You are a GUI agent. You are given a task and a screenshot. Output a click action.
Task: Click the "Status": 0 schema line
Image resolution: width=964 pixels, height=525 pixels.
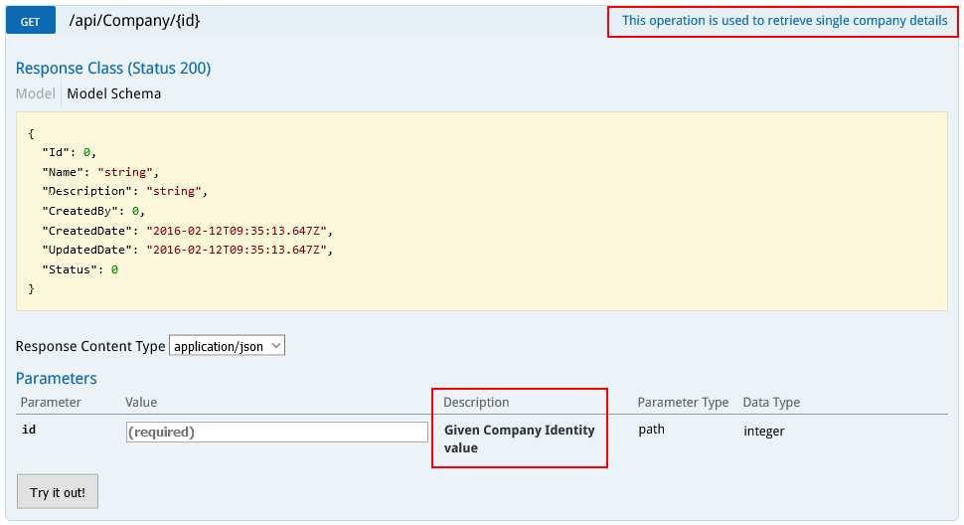tap(80, 269)
